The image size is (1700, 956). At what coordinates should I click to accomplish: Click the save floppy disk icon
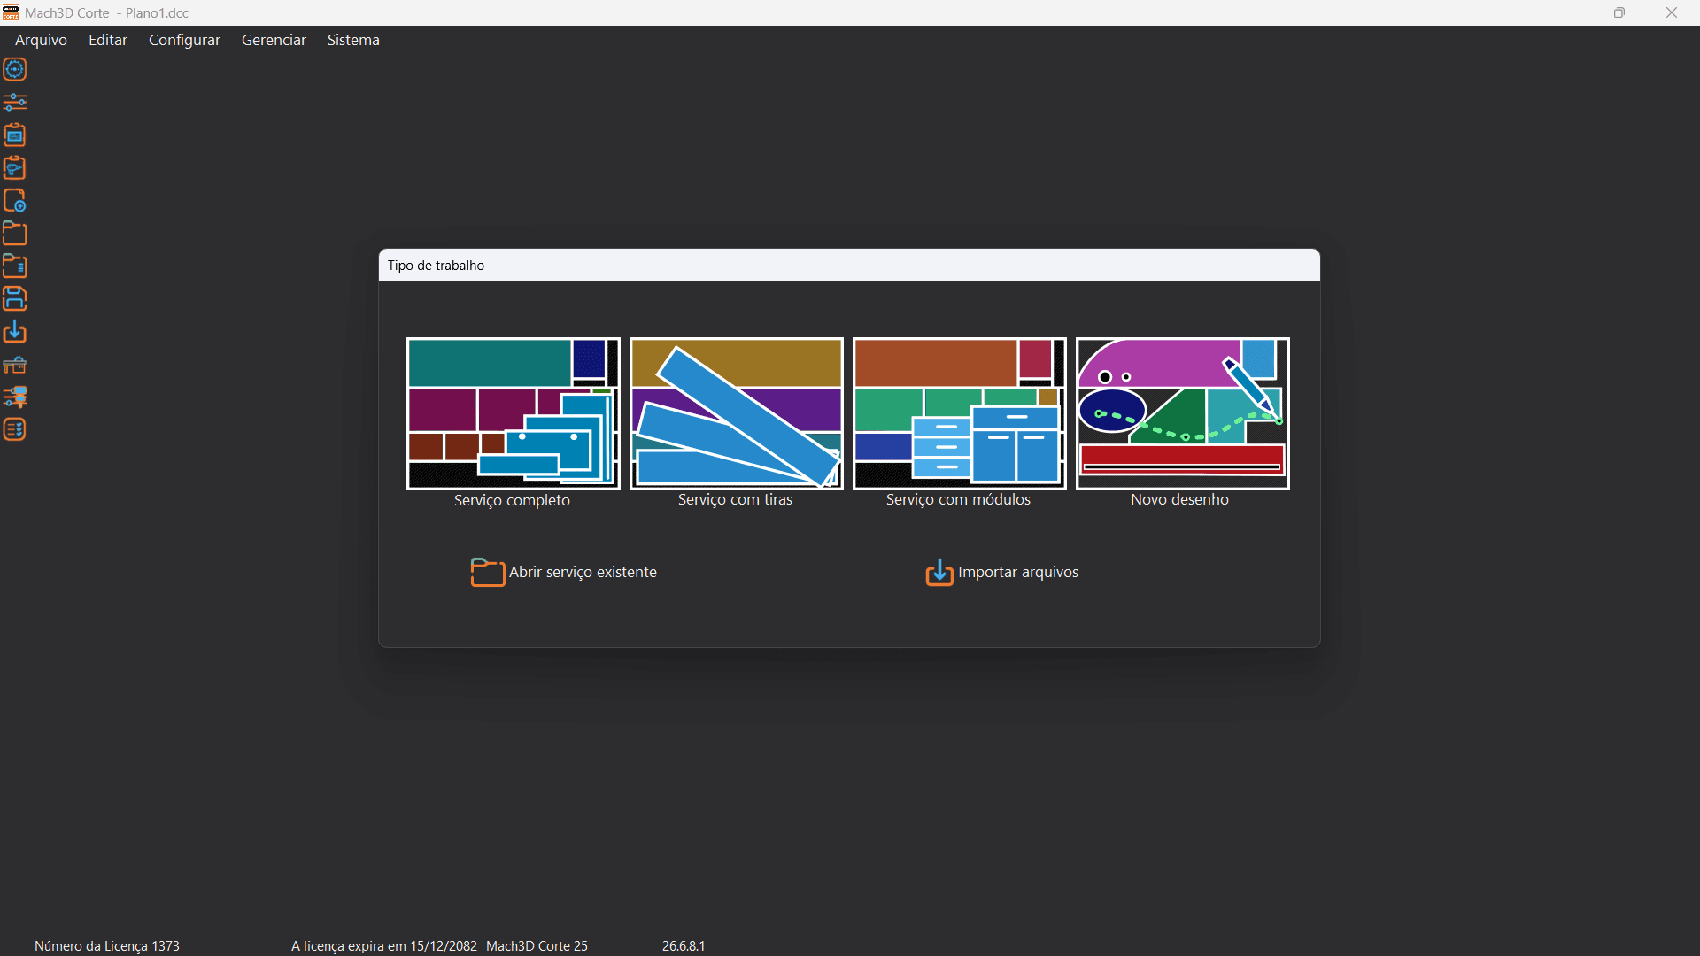click(15, 298)
